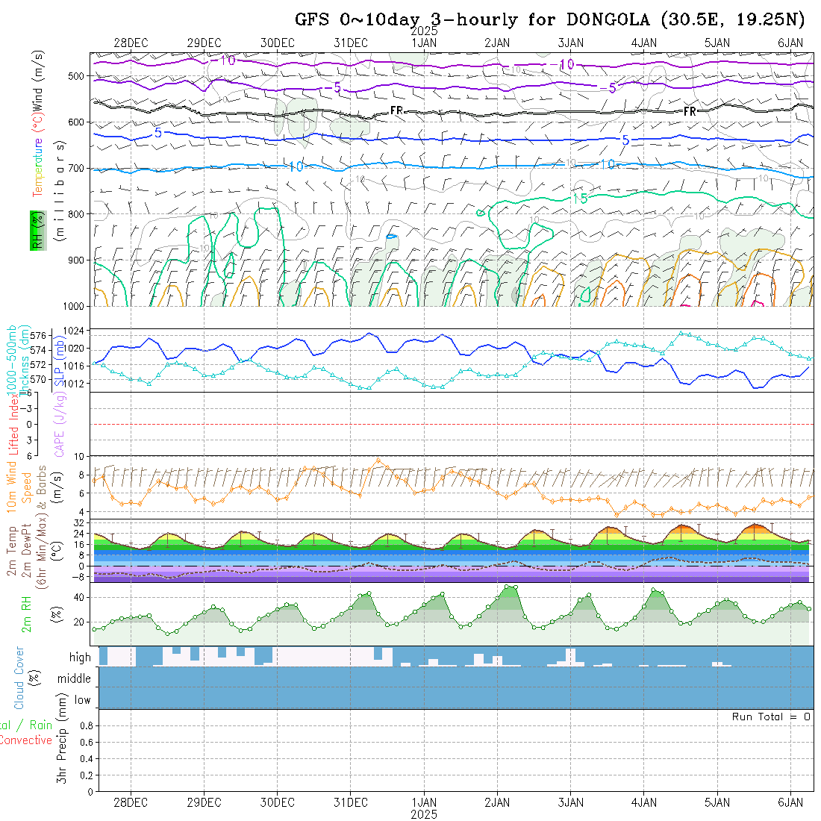Image resolution: width=821 pixels, height=821 pixels.
Task: Click the green RH (%) legend box
Action: [36, 230]
